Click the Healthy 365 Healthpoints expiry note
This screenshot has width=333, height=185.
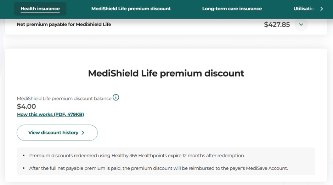pos(137,156)
